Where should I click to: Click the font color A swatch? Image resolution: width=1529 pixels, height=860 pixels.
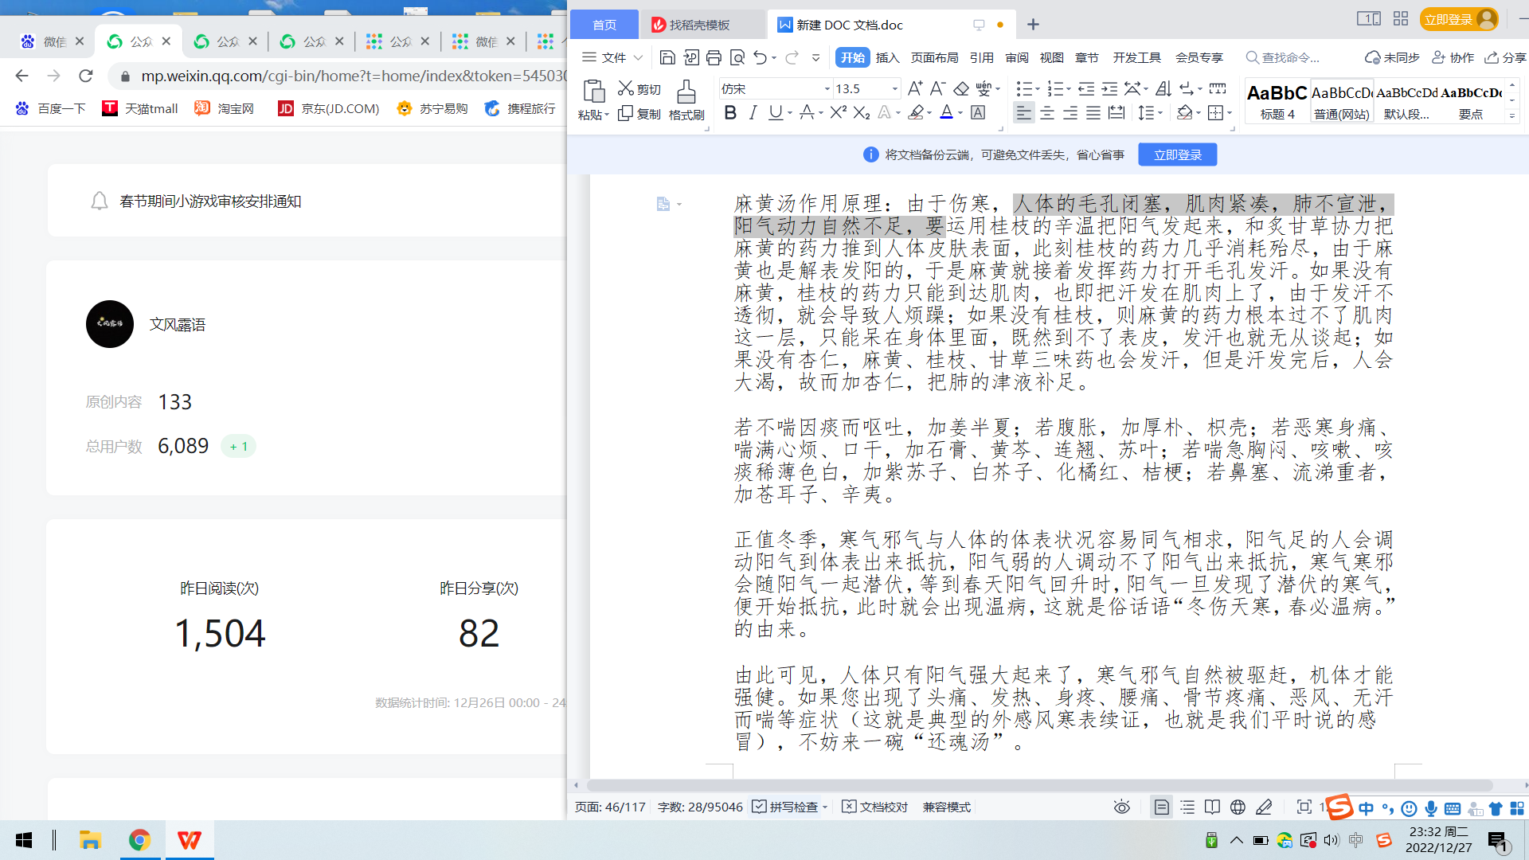946,113
